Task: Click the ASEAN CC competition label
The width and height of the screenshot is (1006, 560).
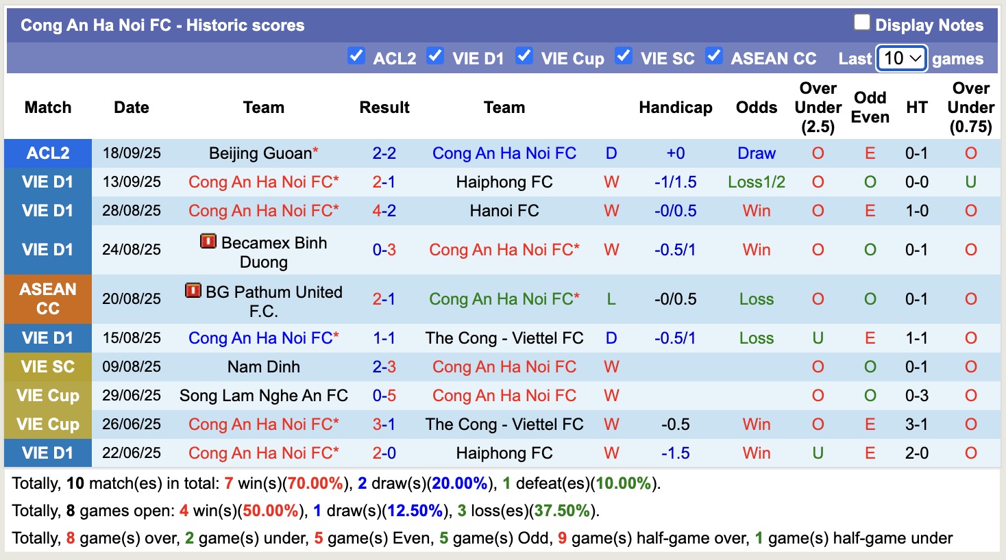Action: point(48,299)
